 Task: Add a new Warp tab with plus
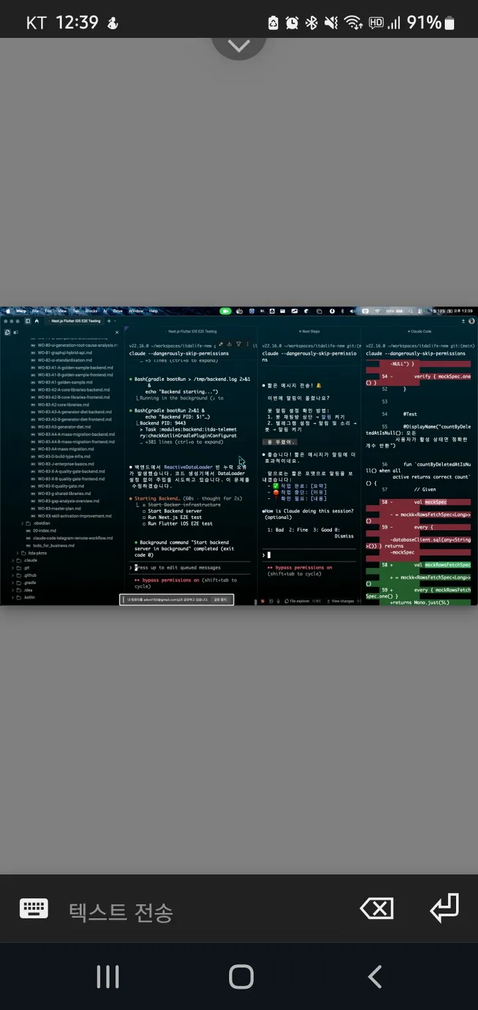110,320
